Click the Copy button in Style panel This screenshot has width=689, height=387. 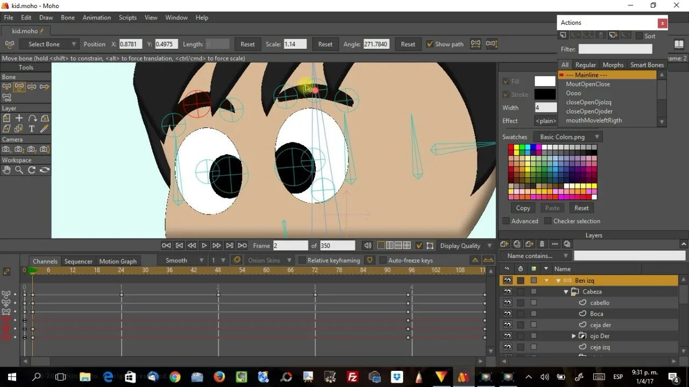click(523, 208)
